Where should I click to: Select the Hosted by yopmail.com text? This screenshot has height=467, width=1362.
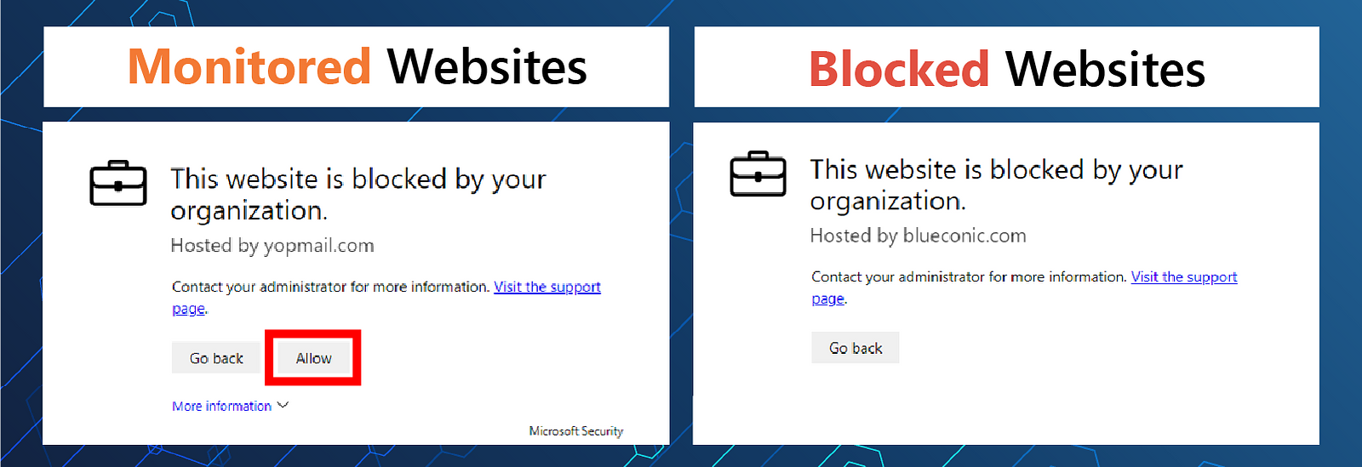point(272,246)
